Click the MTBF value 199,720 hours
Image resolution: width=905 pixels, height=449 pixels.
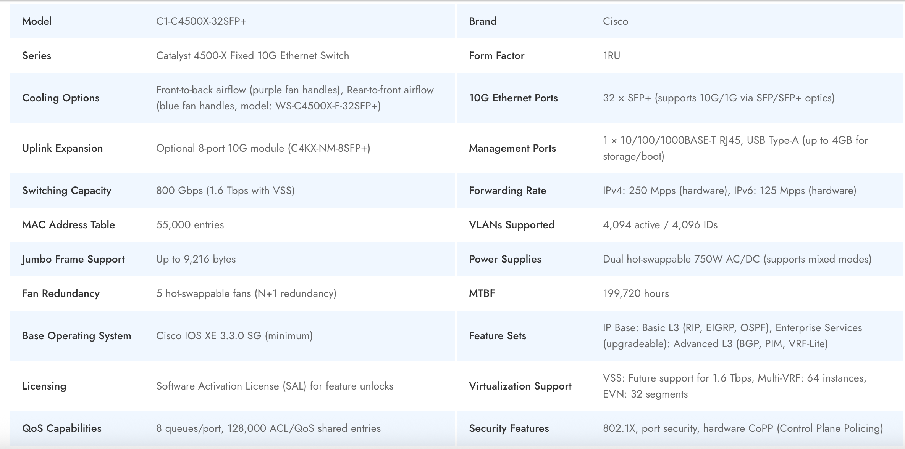[636, 293]
